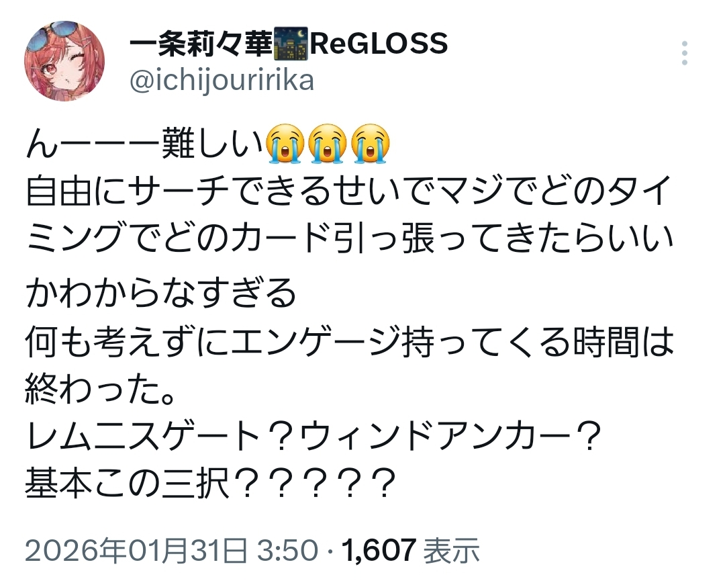Click the 1,607 表示 view count
The height and width of the screenshot is (583, 725).
(x=411, y=551)
